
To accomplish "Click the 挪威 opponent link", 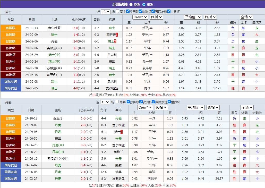I will coord(119,165).
